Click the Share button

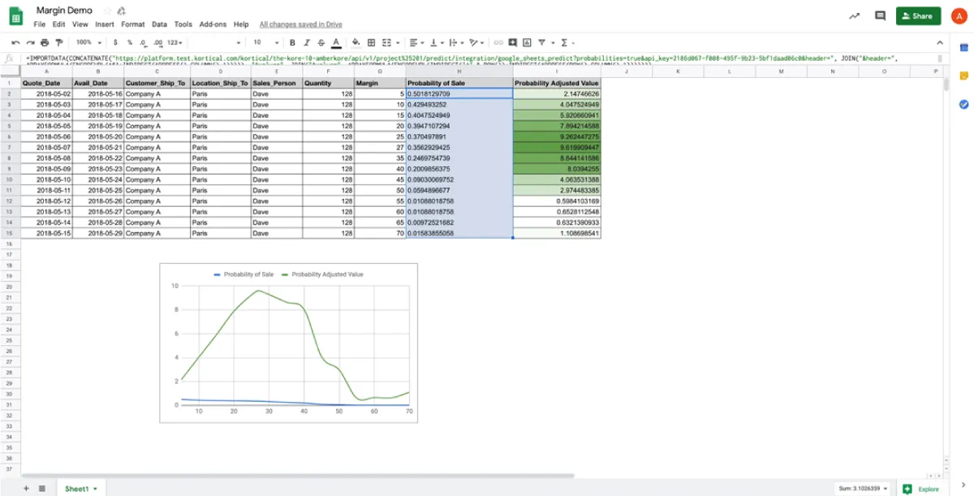click(x=918, y=15)
